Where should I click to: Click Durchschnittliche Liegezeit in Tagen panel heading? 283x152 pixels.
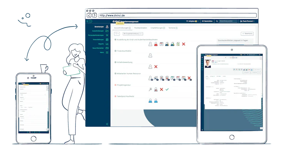coord(233,41)
